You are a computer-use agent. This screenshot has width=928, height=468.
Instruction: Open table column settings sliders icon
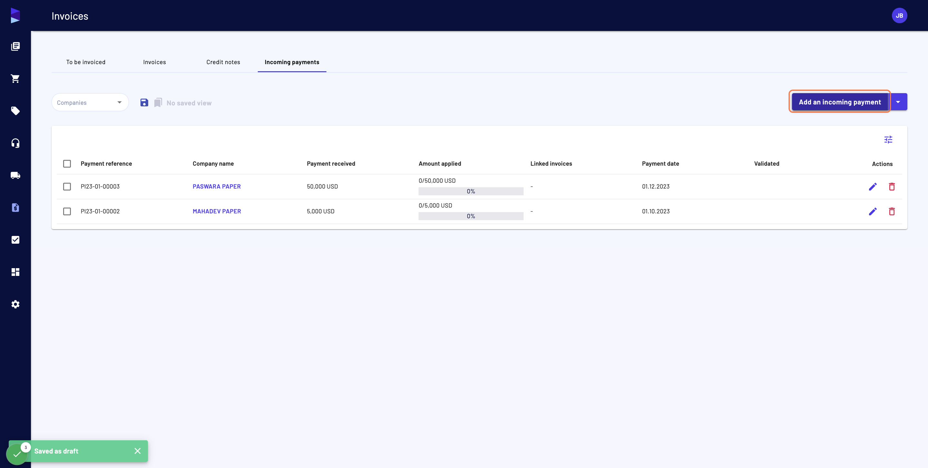(888, 140)
